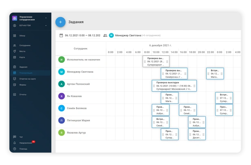Open the calendar date range icon
251x165 pixels.
click(61, 35)
